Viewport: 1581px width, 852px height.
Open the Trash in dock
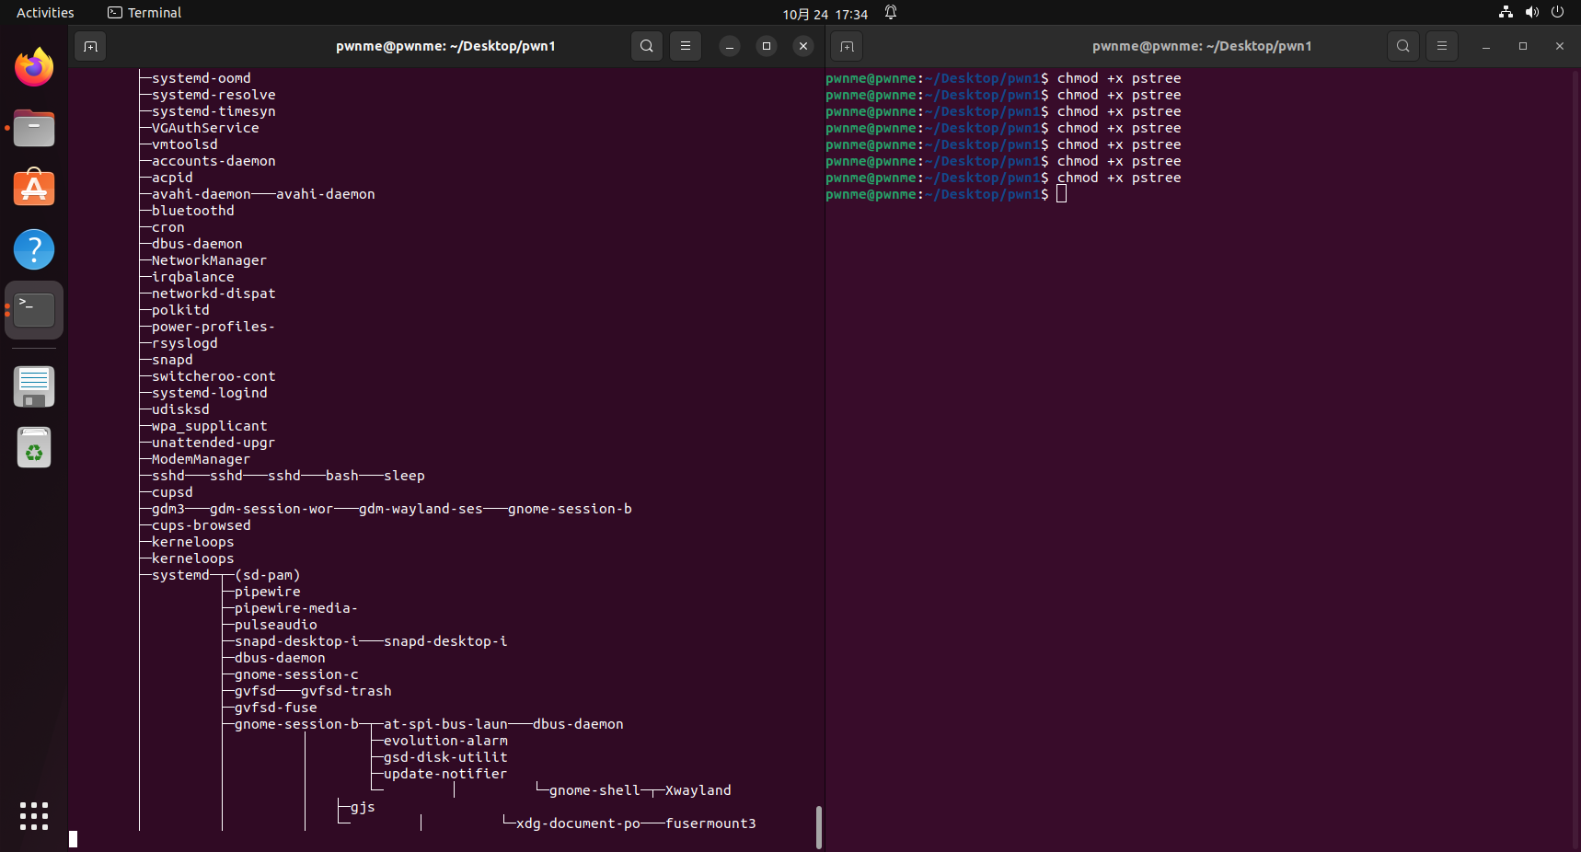pos(34,448)
